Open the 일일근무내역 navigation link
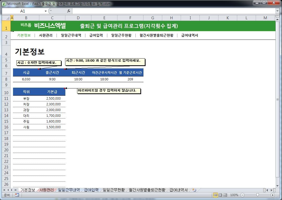Image resolution: width=282 pixels, height=200 pixels. tap(71, 35)
